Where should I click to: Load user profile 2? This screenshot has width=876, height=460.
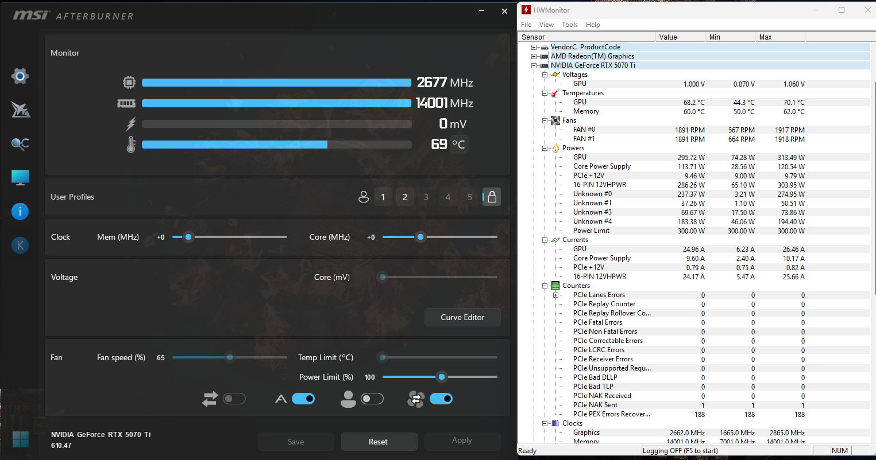pos(405,197)
